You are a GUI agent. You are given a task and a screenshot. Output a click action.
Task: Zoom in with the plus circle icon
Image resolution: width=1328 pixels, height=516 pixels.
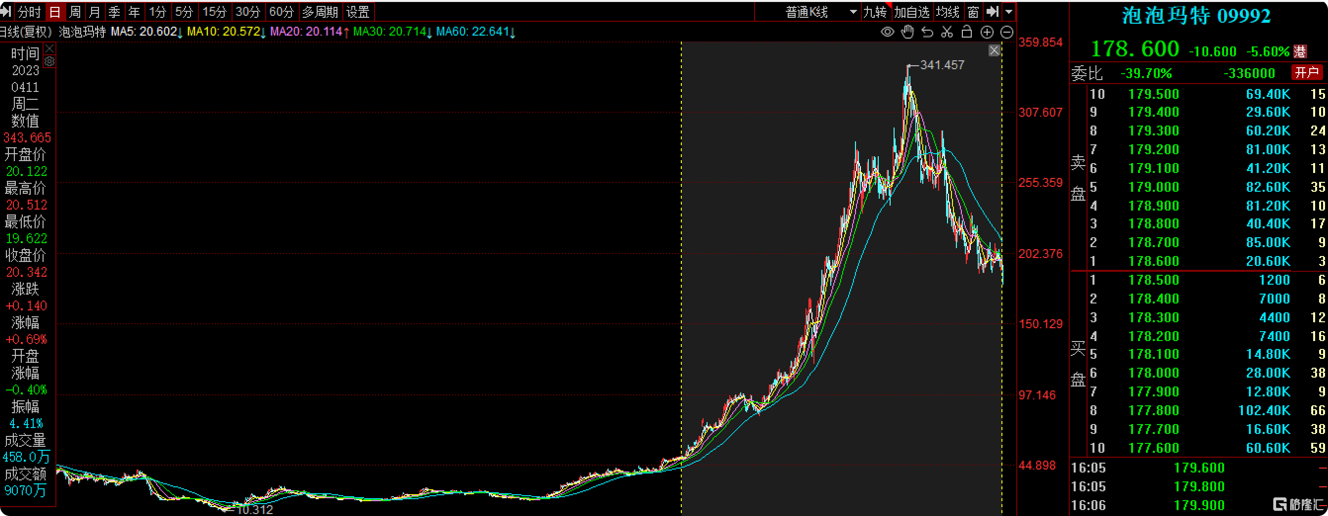click(987, 33)
